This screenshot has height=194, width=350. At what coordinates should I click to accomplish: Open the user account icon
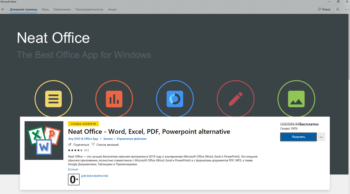pos(337,9)
